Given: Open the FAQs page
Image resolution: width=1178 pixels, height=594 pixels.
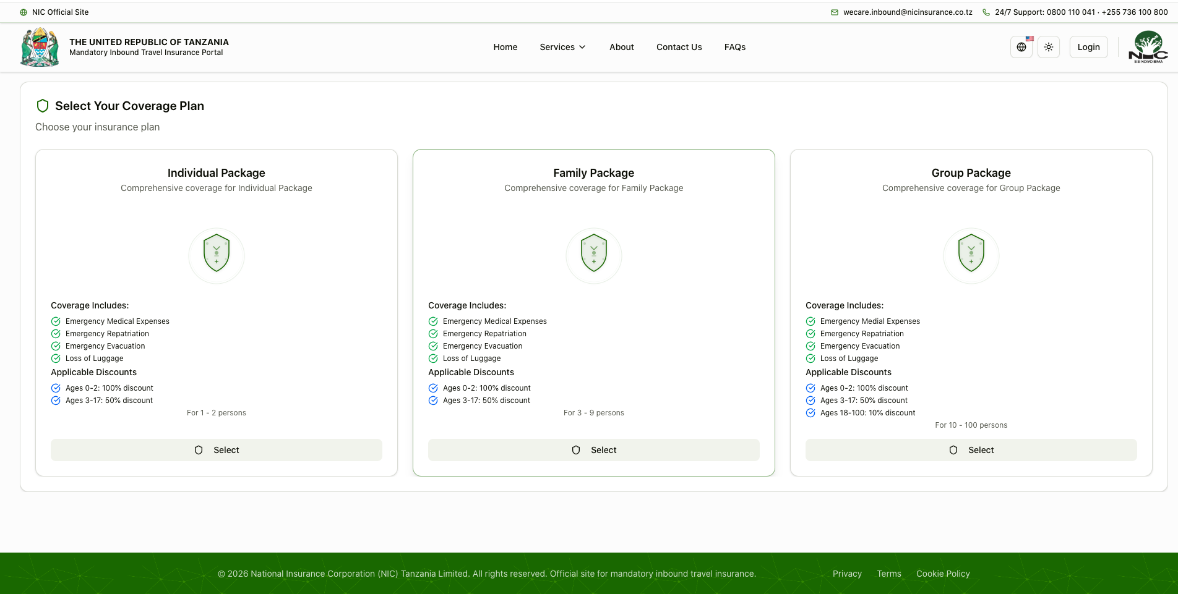Looking at the screenshot, I should point(735,47).
